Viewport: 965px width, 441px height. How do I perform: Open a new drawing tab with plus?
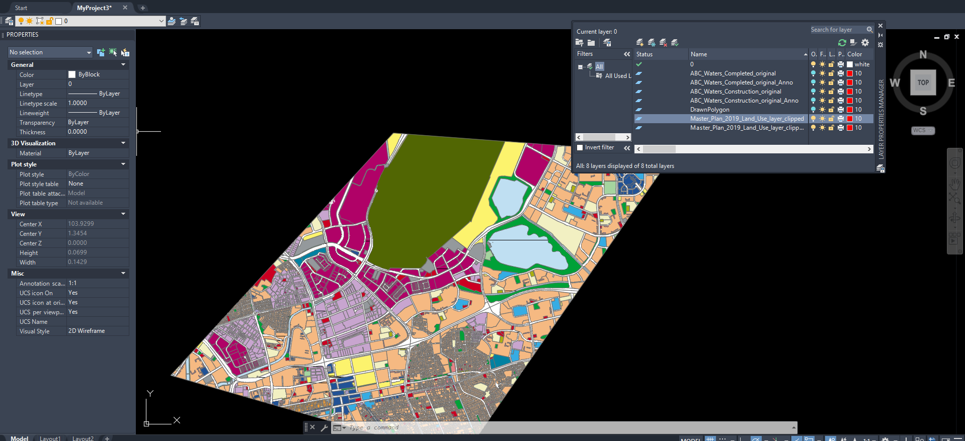point(143,8)
